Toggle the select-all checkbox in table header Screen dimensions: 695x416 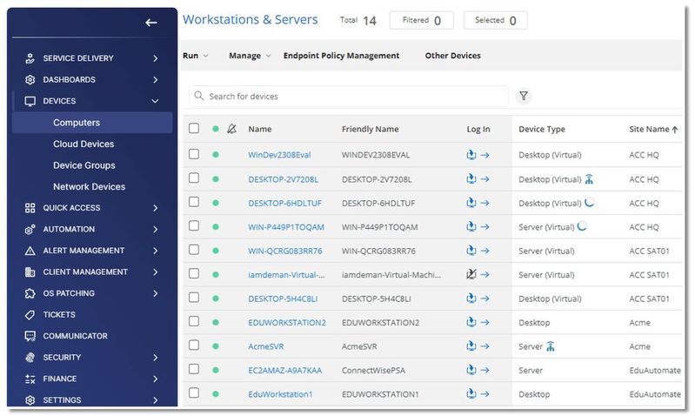tap(194, 128)
